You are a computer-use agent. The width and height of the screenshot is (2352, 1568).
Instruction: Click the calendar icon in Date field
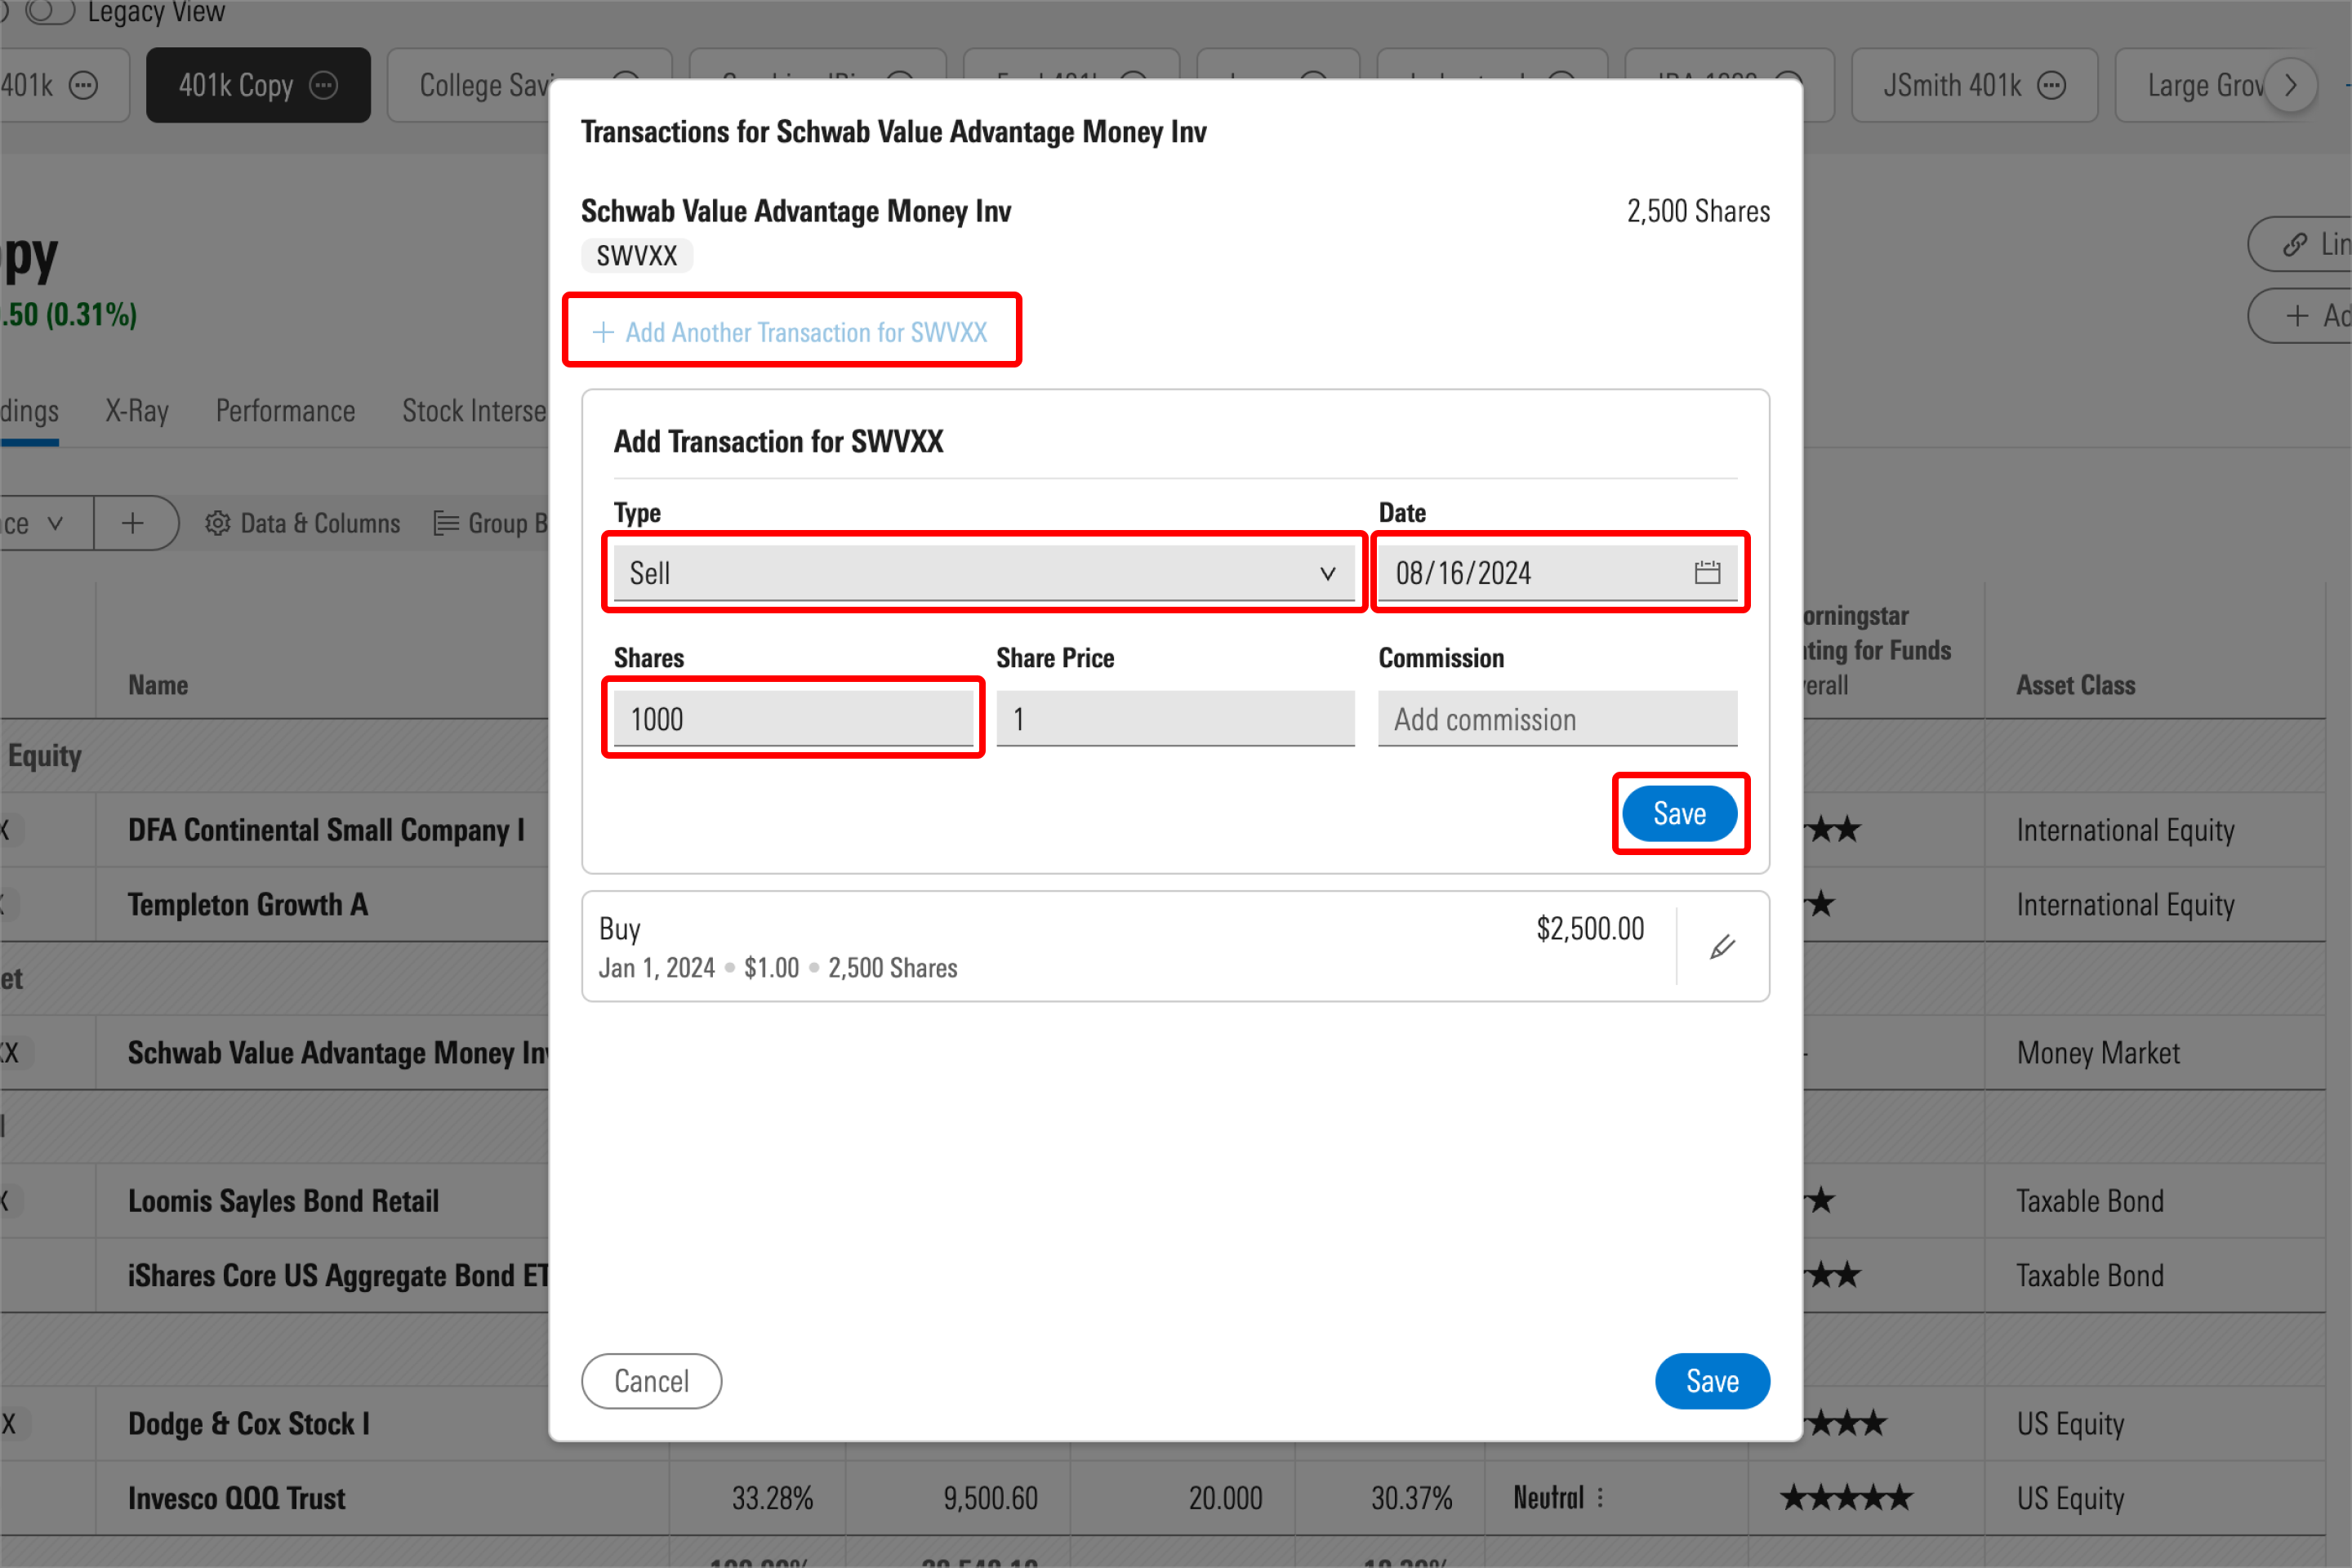1707,573
